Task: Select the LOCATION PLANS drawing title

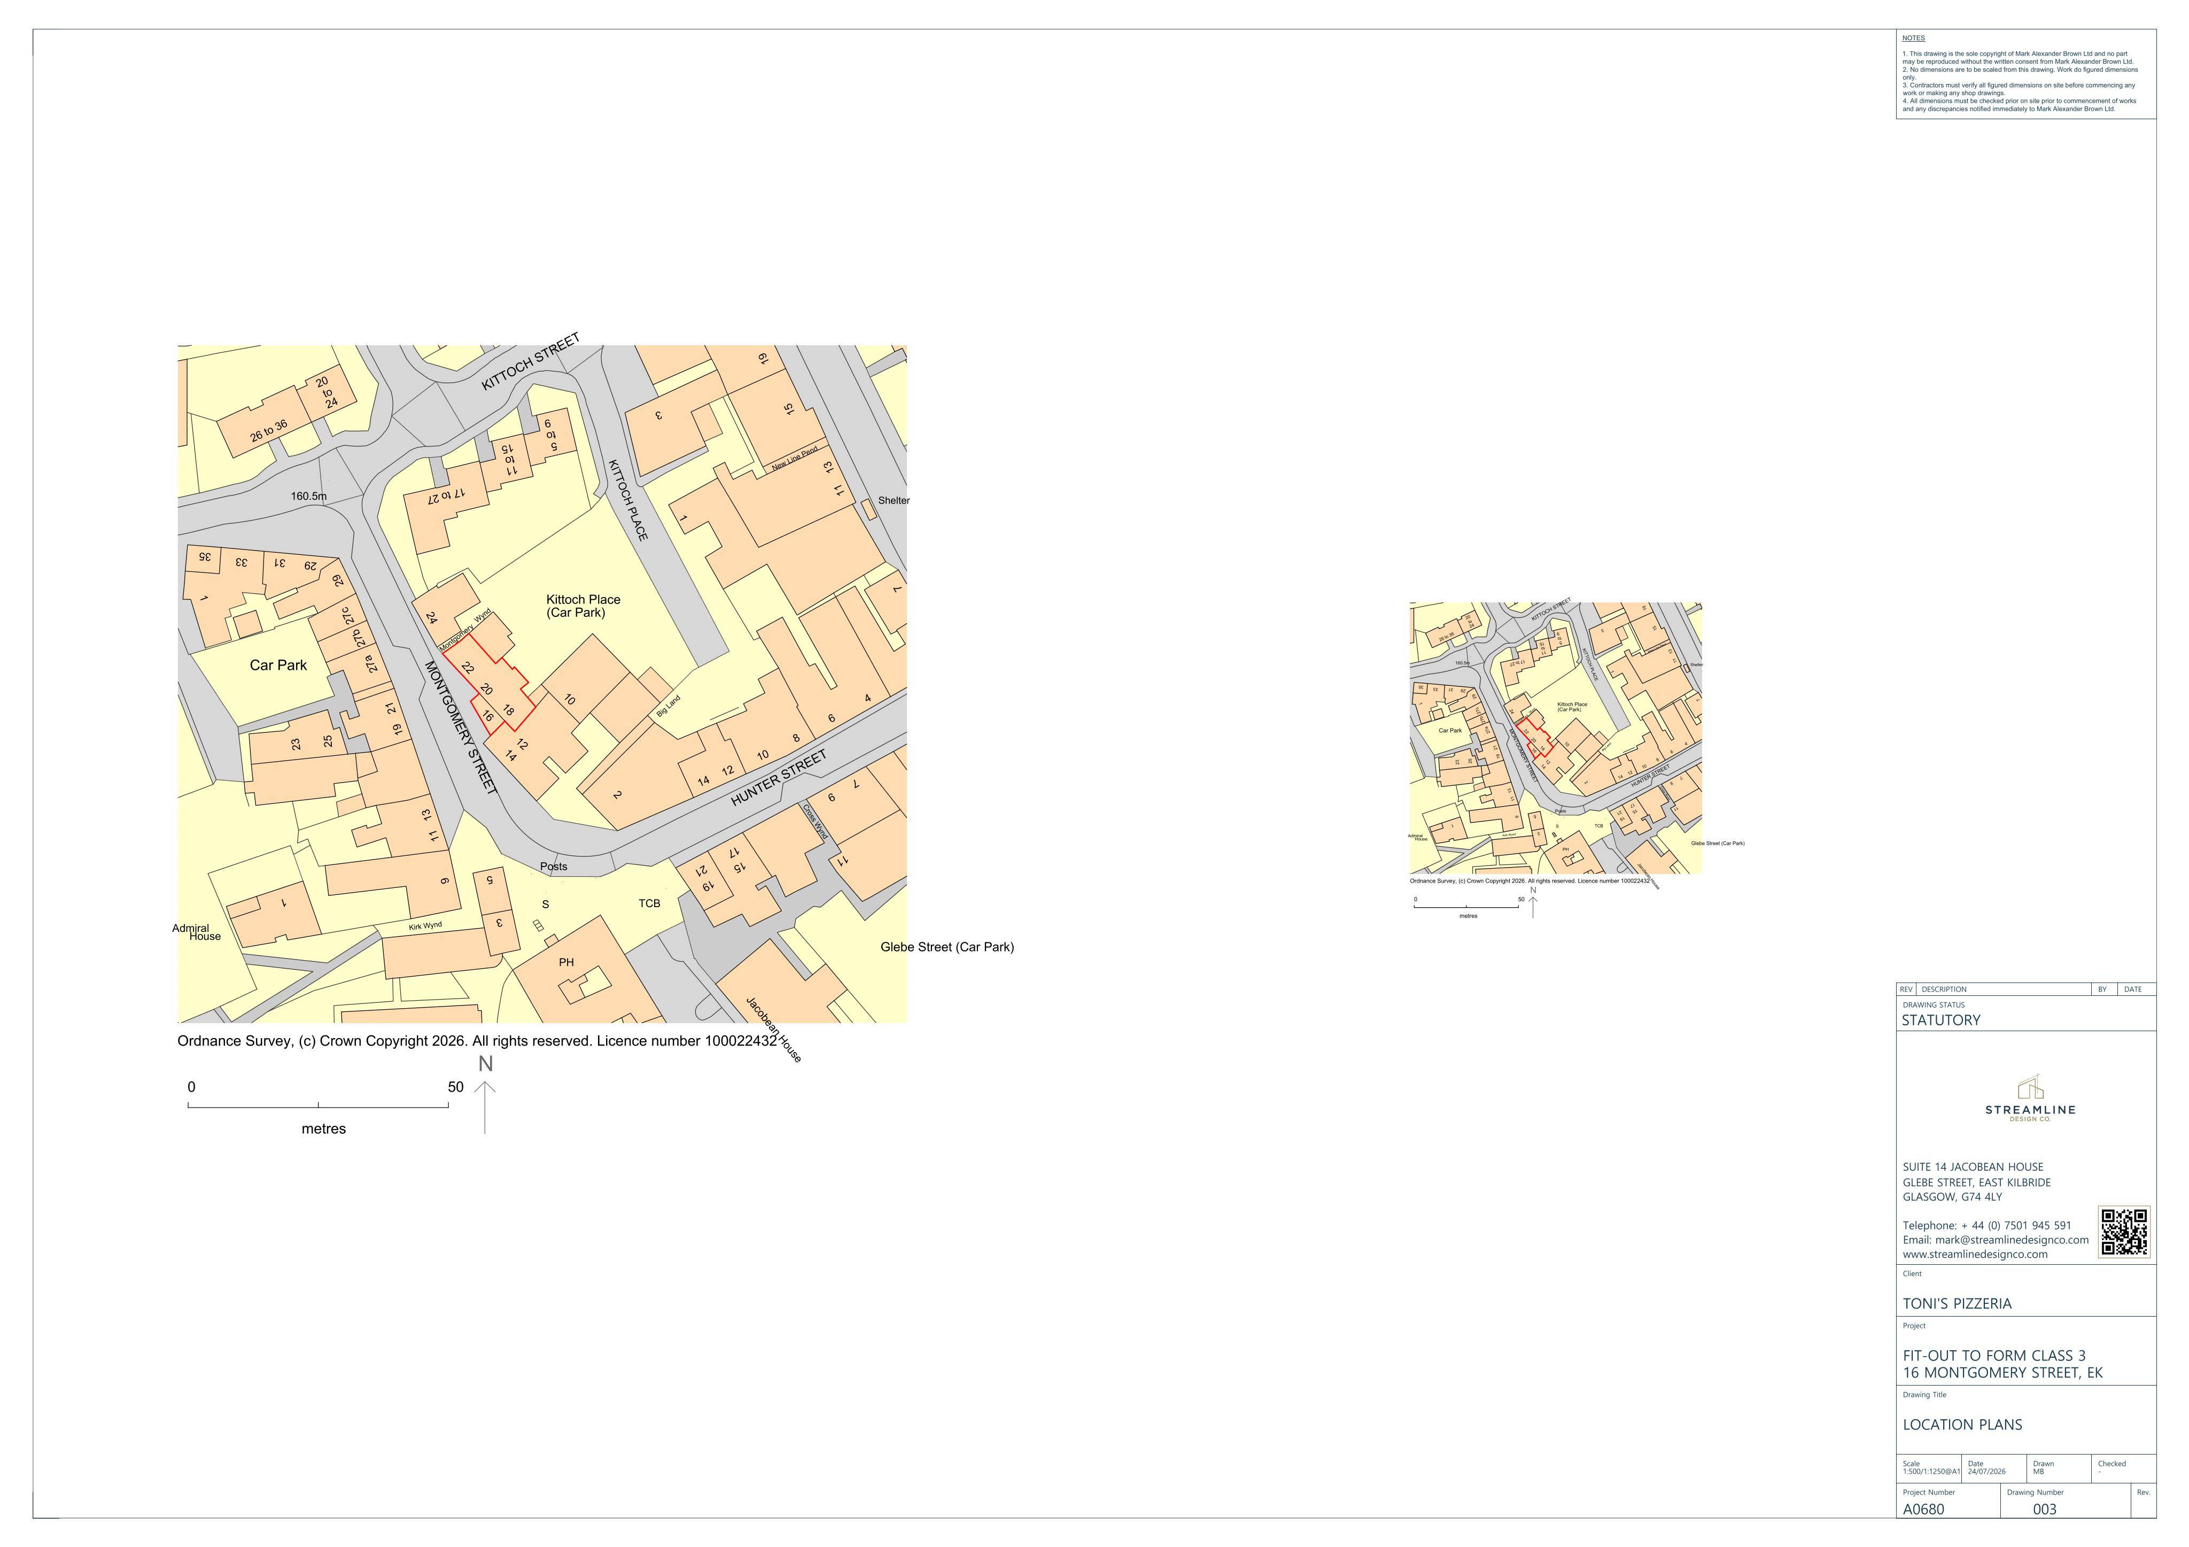Action: (1963, 1425)
